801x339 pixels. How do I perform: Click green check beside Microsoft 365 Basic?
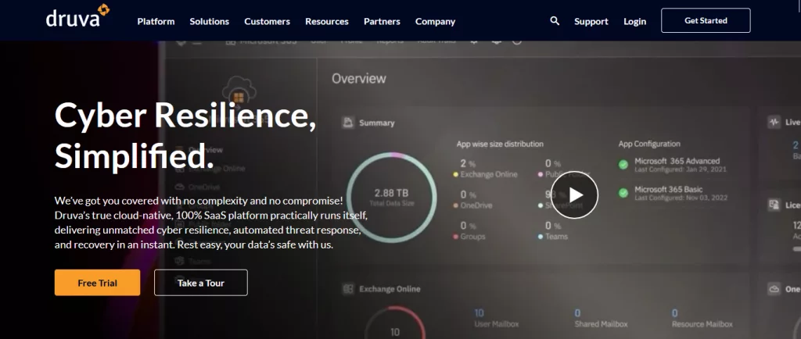(623, 193)
